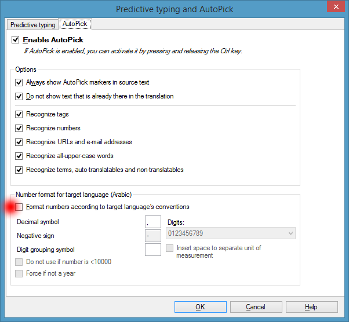The width and height of the screenshot is (349, 322).
Task: Check Insert space to separate unit of measurement
Action: tap(170, 248)
